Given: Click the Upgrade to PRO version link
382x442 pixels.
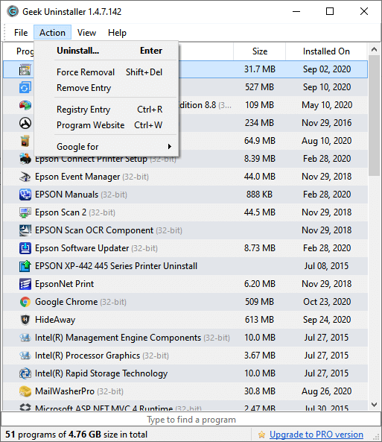Looking at the screenshot, I should click(x=316, y=435).
